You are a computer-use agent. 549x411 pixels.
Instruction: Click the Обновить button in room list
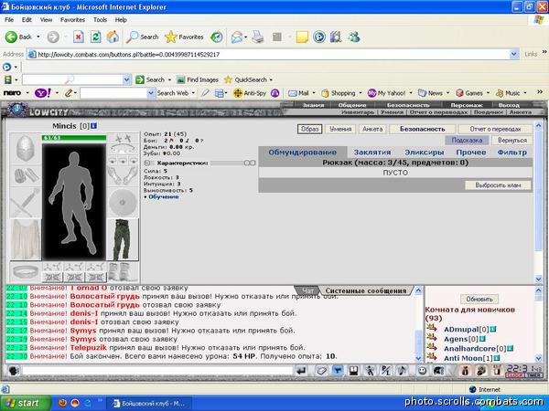[x=479, y=300]
